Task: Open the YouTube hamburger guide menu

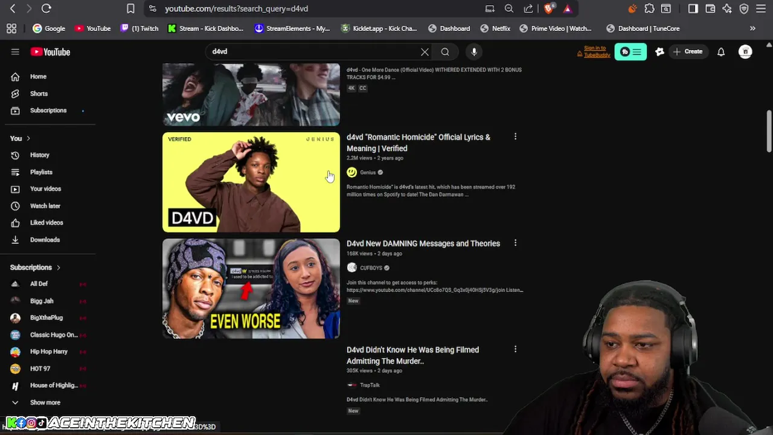Action: [15, 52]
